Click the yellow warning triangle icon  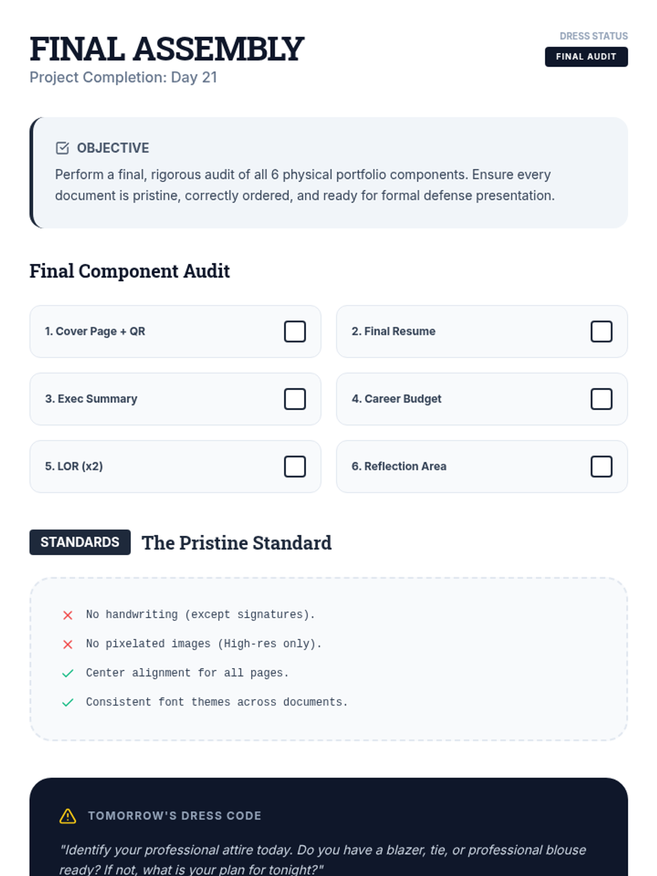68,816
